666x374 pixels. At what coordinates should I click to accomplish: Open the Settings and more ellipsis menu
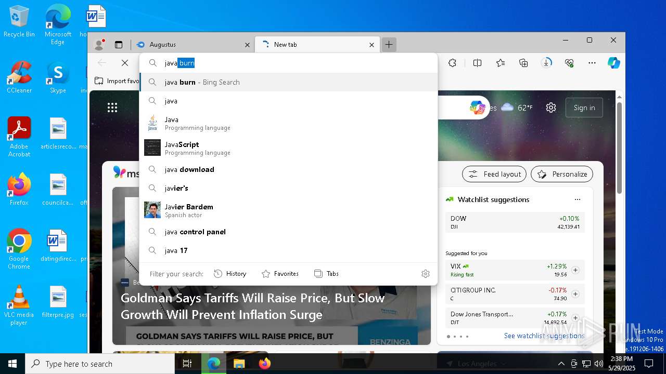click(x=592, y=63)
